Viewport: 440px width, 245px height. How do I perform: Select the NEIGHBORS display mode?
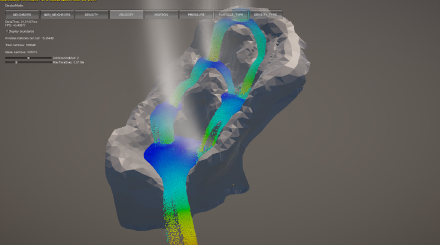[22, 15]
